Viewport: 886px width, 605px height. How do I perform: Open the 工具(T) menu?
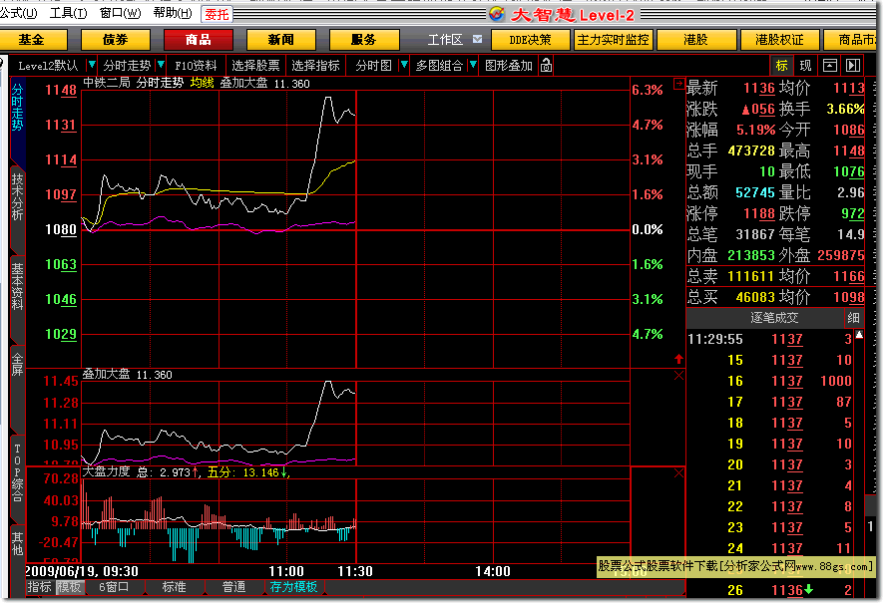pyautogui.click(x=68, y=12)
